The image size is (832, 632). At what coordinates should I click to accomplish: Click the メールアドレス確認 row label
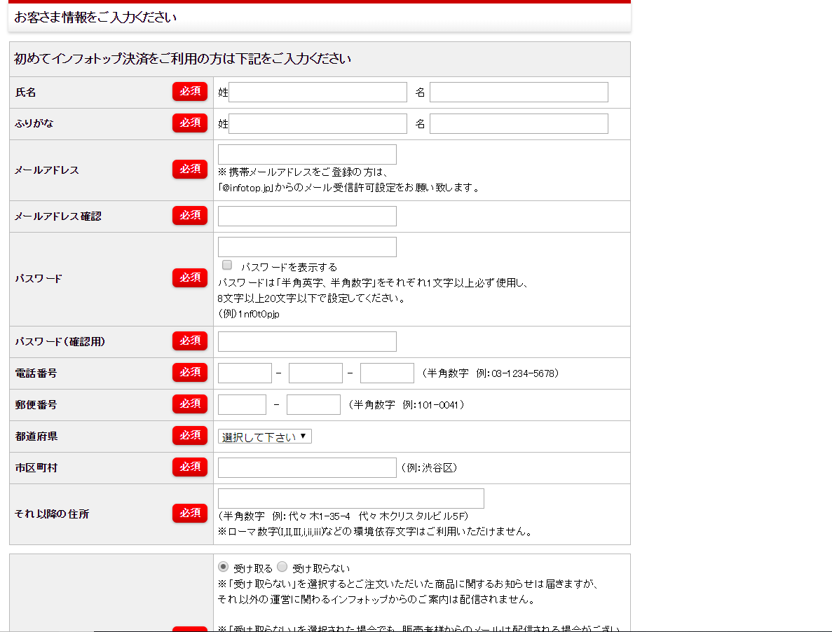pos(58,217)
